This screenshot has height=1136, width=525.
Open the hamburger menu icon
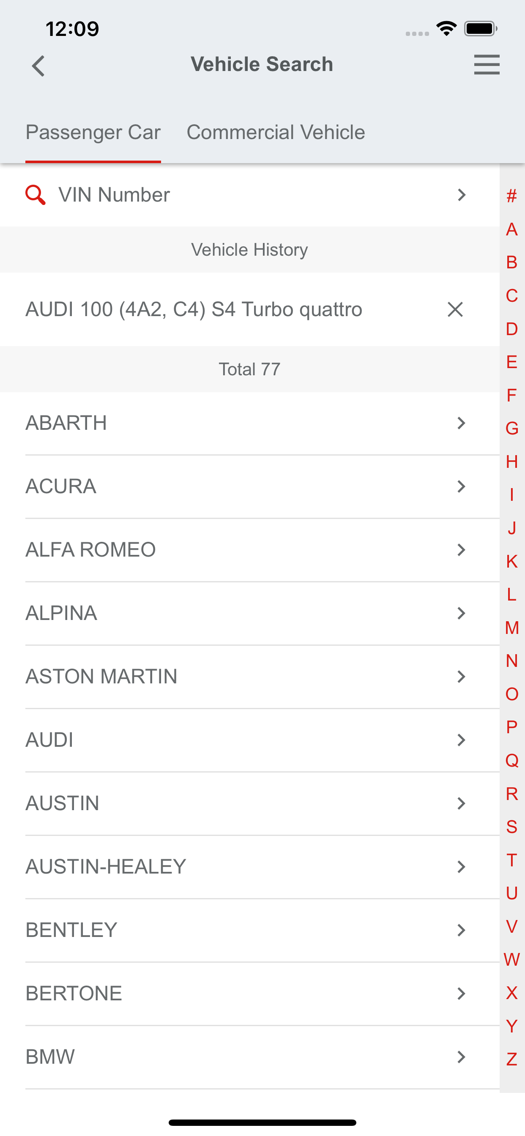487,64
